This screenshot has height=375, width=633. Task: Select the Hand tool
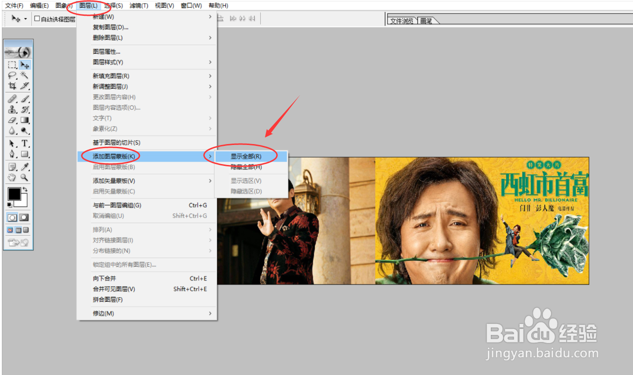tap(13, 178)
